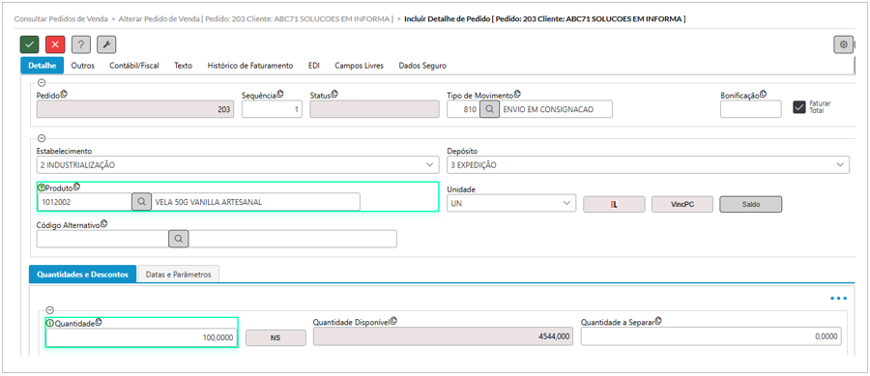The image size is (870, 376).
Task: Click the Quantidade field showing 100,0000
Action: [x=141, y=337]
